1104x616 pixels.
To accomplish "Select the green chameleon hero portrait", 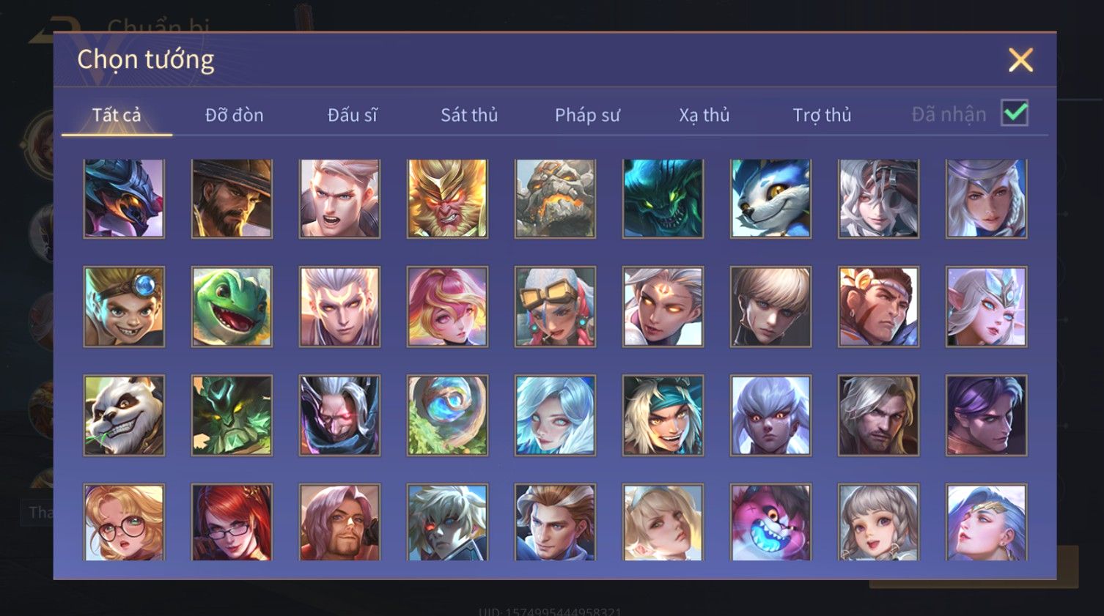I will click(232, 306).
